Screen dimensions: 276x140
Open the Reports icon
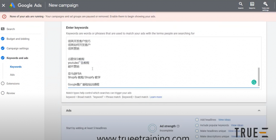pyautogui.click(x=252, y=4)
